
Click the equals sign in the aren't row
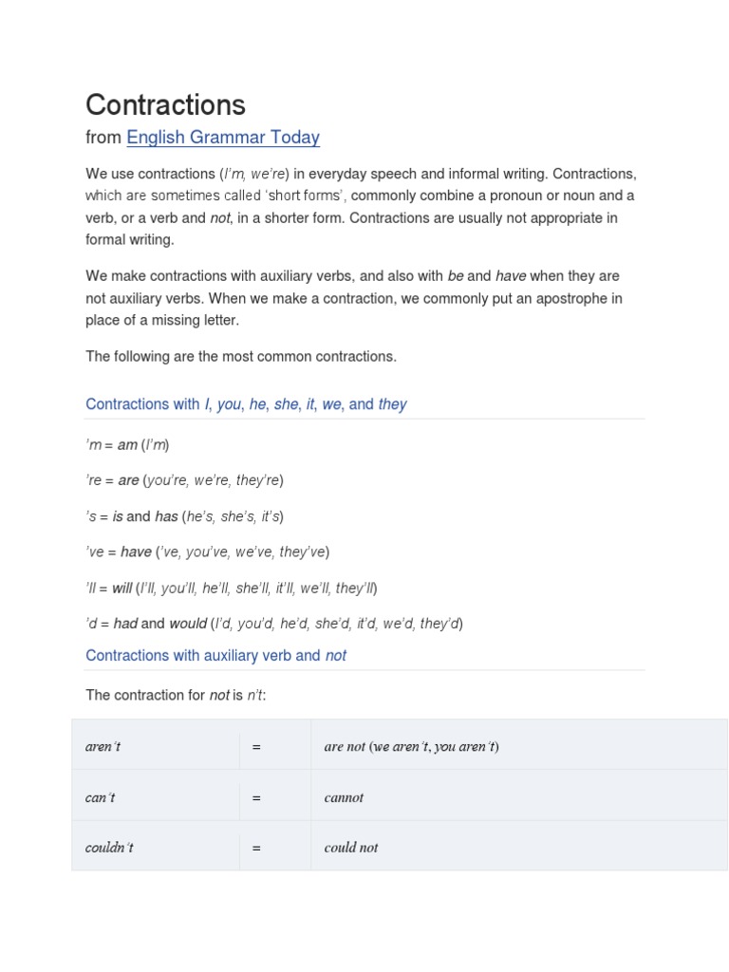[x=256, y=746]
